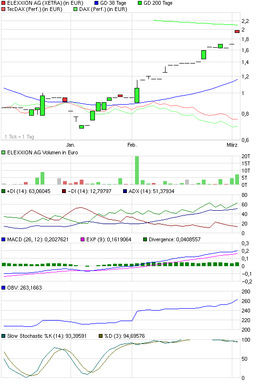This screenshot has height=388, width=260.
Task: Click the teal Slow Stochastic legend swatch
Action: pyautogui.click(x=3, y=336)
